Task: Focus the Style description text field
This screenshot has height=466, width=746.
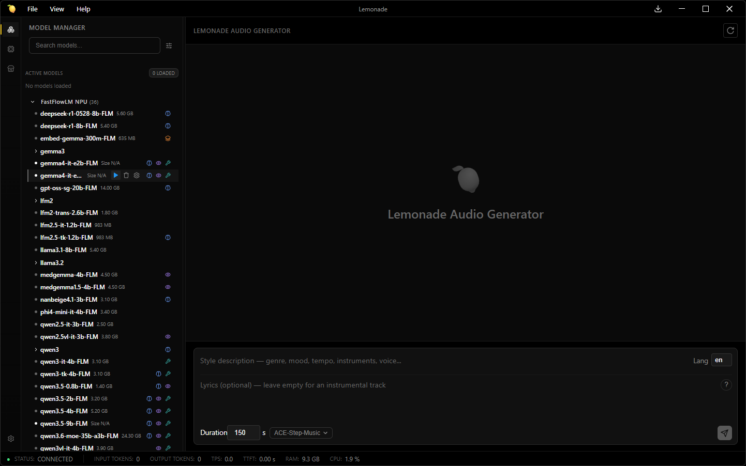Action: click(x=442, y=361)
